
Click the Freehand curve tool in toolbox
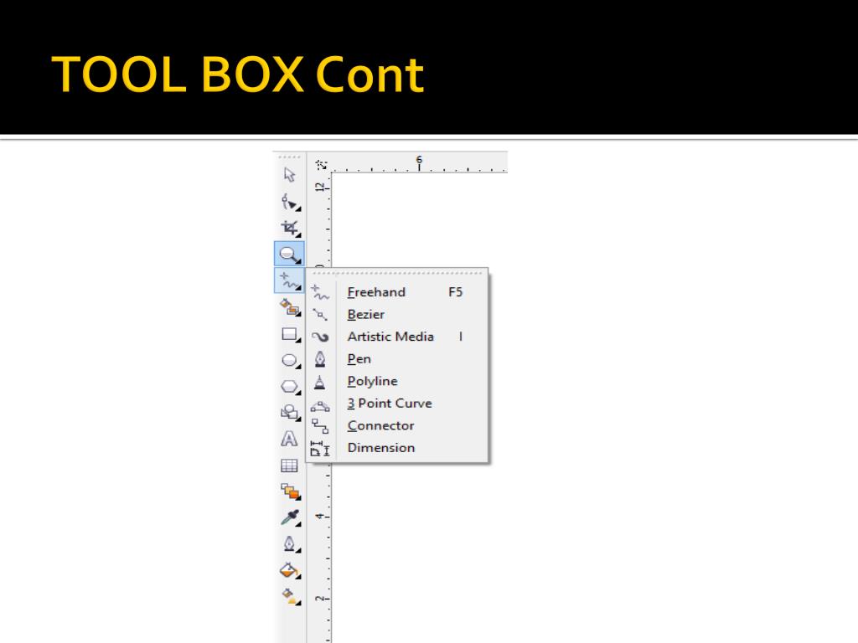[289, 280]
